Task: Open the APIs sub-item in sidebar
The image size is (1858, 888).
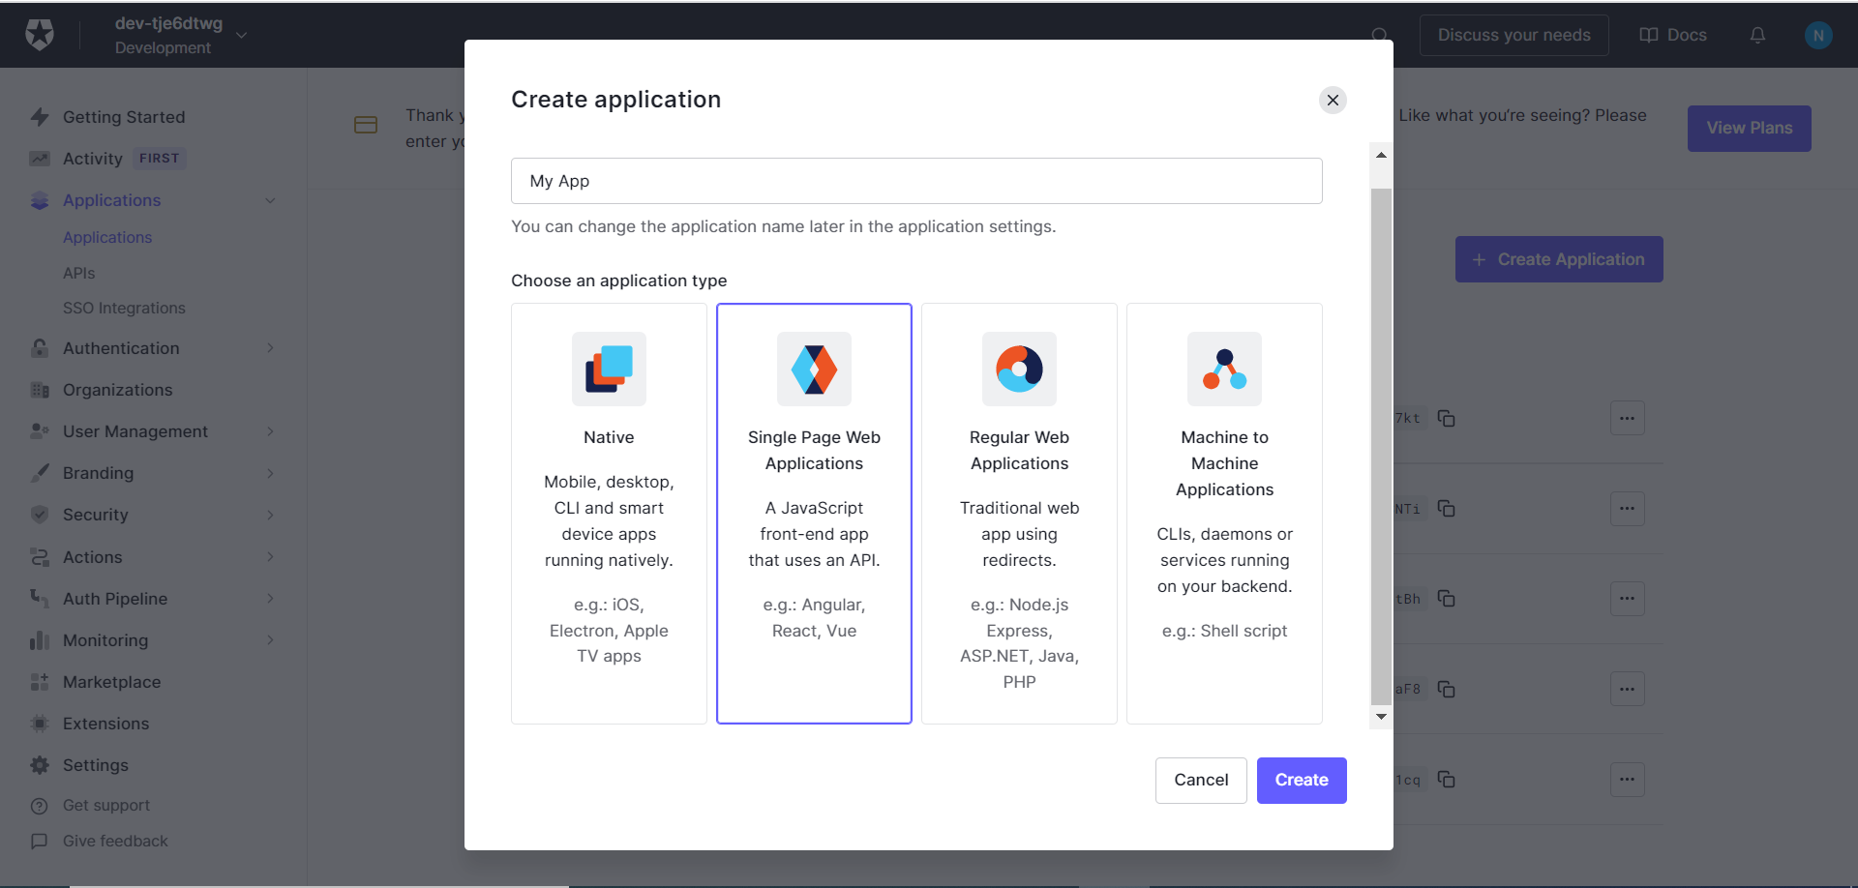Action: click(78, 273)
